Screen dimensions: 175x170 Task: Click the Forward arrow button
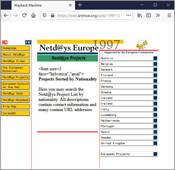pos(15,15)
